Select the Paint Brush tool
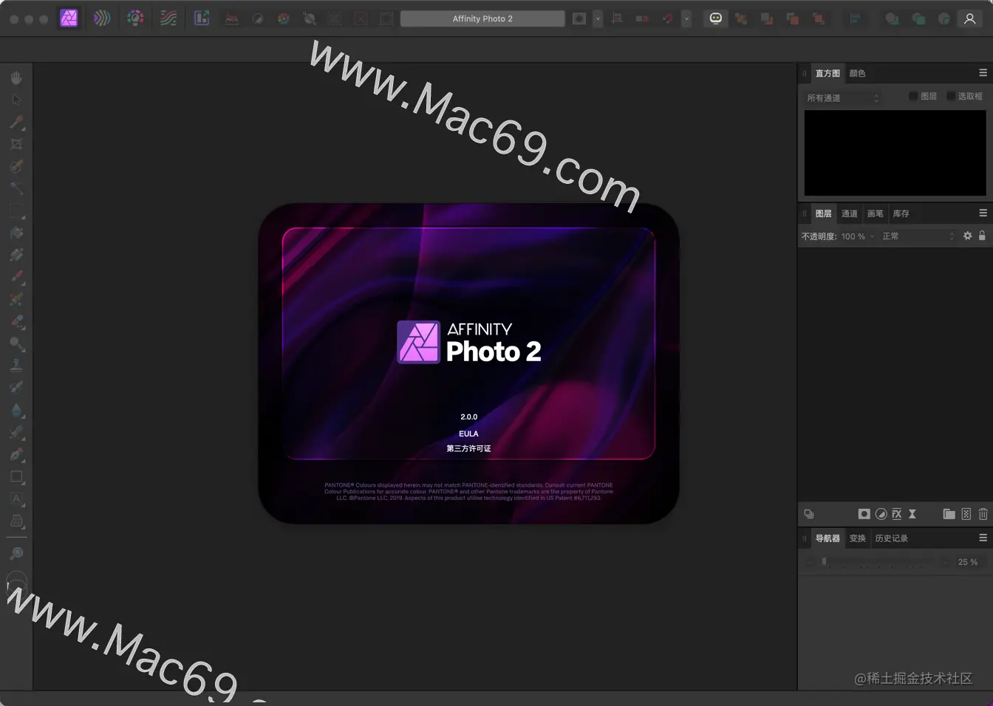 [16, 278]
